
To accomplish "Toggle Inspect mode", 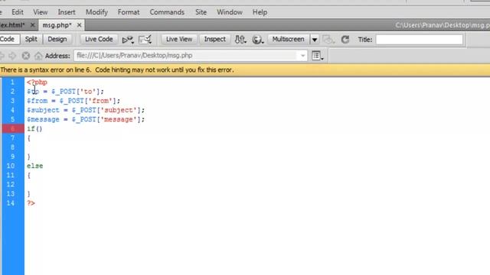I will (214, 39).
